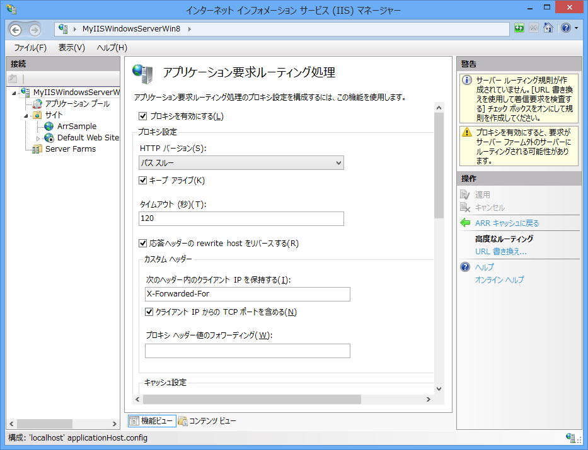
Task: Toggle クライアント IP からの TCP ポート checkbox
Action: [x=149, y=312]
